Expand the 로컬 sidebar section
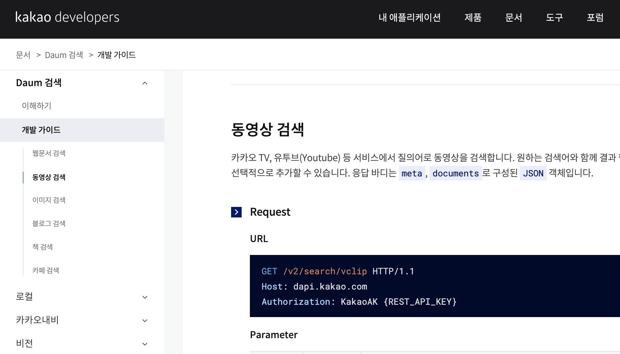The width and height of the screenshot is (620, 354). click(x=145, y=297)
